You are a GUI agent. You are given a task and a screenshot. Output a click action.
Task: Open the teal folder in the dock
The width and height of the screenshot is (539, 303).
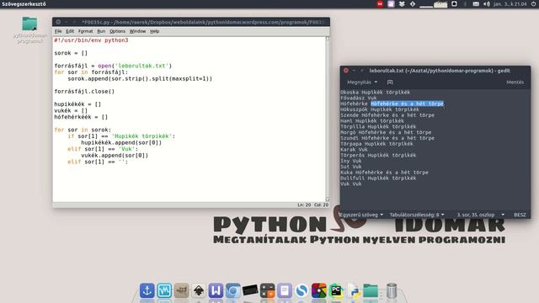coord(371,290)
